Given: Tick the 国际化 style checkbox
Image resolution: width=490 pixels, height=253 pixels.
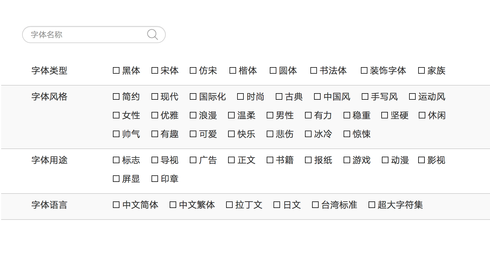Looking at the screenshot, I should coord(193,97).
